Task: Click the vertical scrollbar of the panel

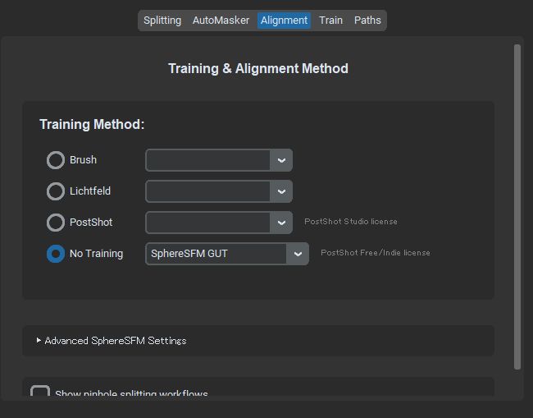Action: click(x=517, y=207)
